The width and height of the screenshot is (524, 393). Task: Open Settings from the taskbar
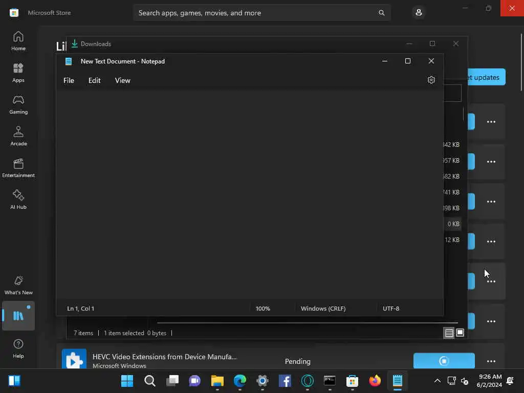coord(263,381)
